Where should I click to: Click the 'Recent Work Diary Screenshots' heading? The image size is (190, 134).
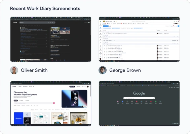pyautogui.click(x=45, y=8)
